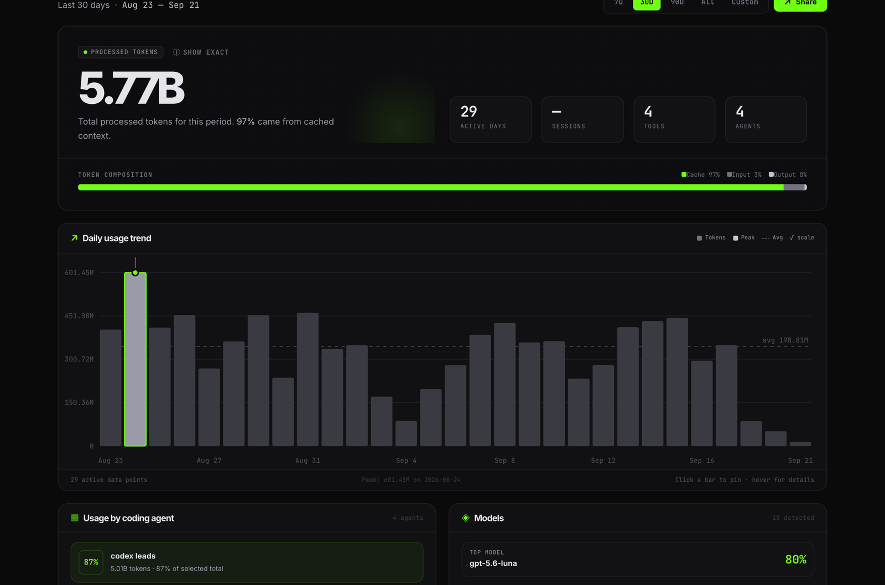The height and width of the screenshot is (585, 885).
Task: Click the 5.77B total tokens figure
Action: point(132,88)
